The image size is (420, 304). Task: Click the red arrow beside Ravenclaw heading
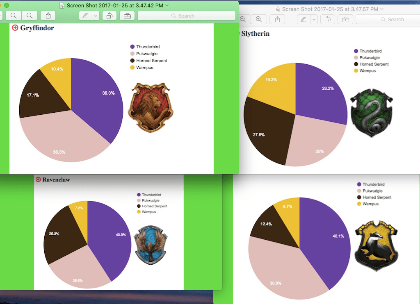(x=38, y=179)
